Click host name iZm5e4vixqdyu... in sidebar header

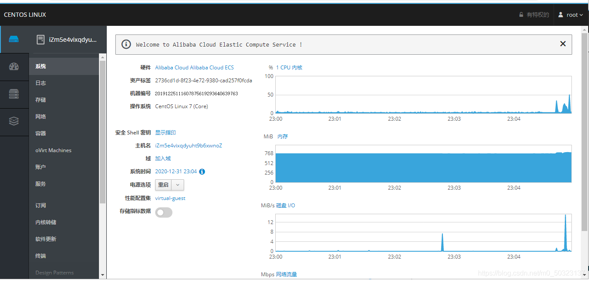click(x=73, y=40)
